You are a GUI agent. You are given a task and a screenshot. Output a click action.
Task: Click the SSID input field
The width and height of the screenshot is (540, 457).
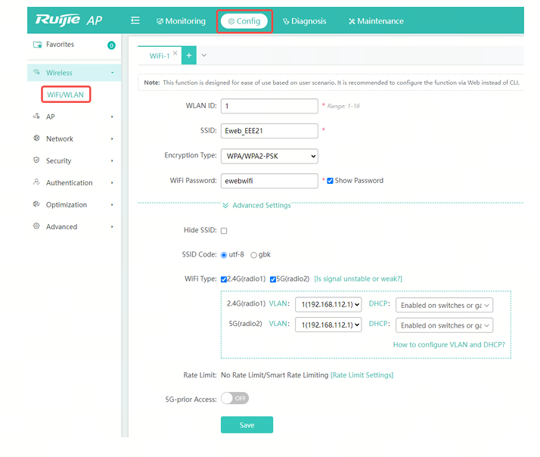[269, 131]
